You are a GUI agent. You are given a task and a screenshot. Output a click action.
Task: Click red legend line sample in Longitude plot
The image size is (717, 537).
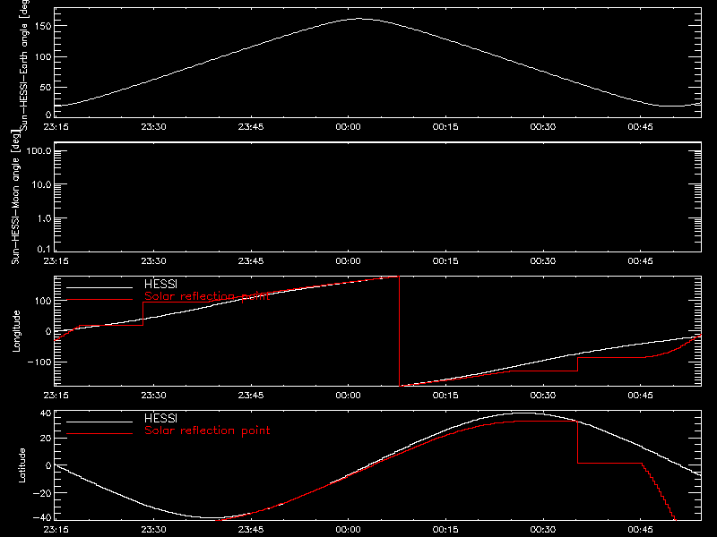click(x=99, y=300)
